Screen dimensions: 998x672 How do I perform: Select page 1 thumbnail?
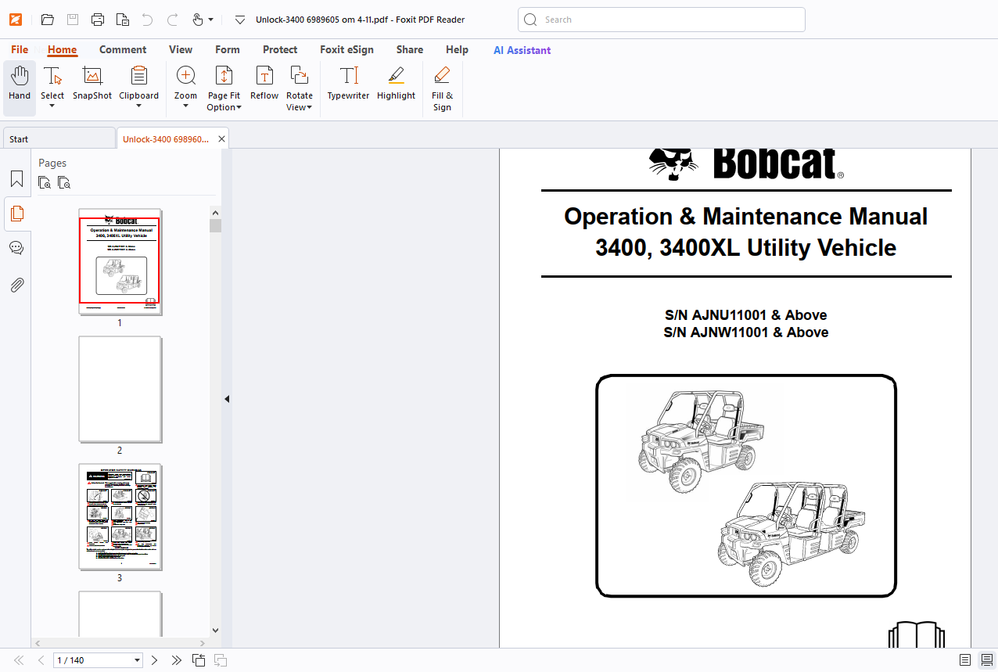point(120,262)
